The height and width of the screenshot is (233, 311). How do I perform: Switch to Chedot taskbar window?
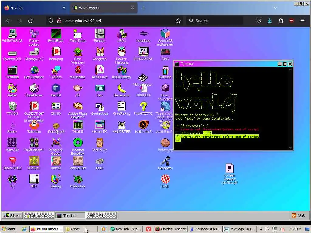pyautogui.click(x=171, y=229)
